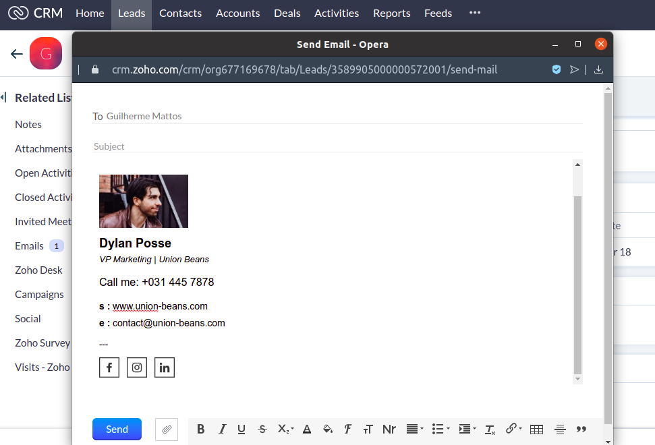Go back with the arrow icon

(x=17, y=54)
